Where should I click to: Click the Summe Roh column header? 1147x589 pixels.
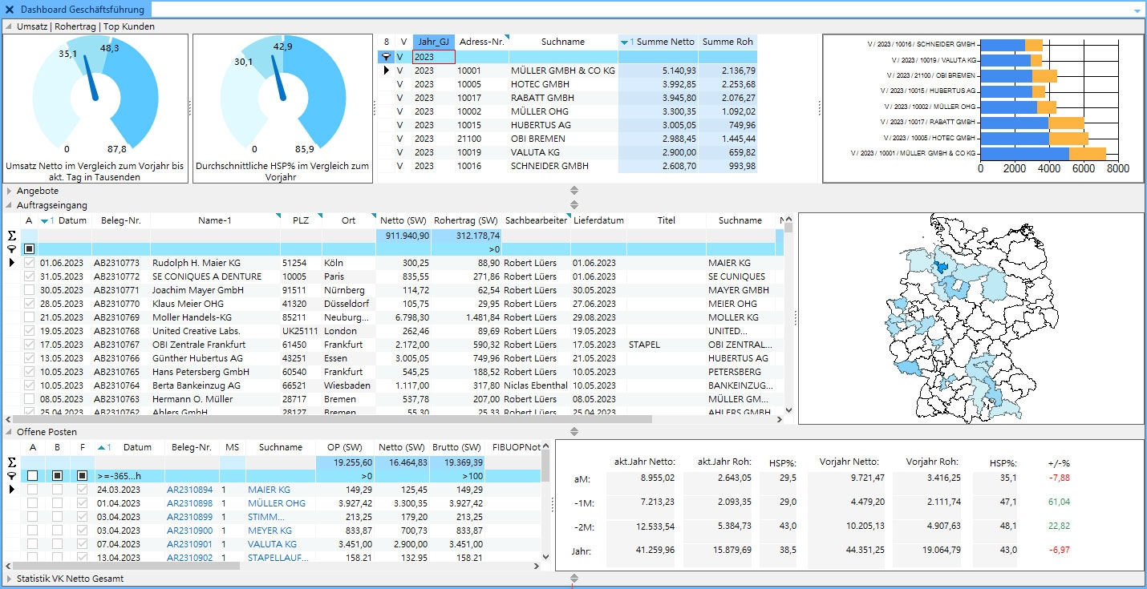[728, 42]
